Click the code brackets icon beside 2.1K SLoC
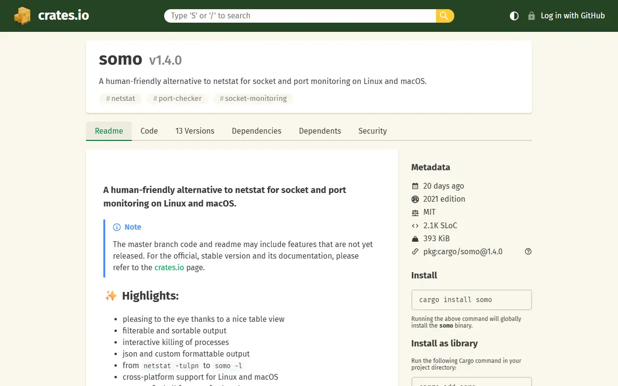The height and width of the screenshot is (386, 618). (x=415, y=225)
